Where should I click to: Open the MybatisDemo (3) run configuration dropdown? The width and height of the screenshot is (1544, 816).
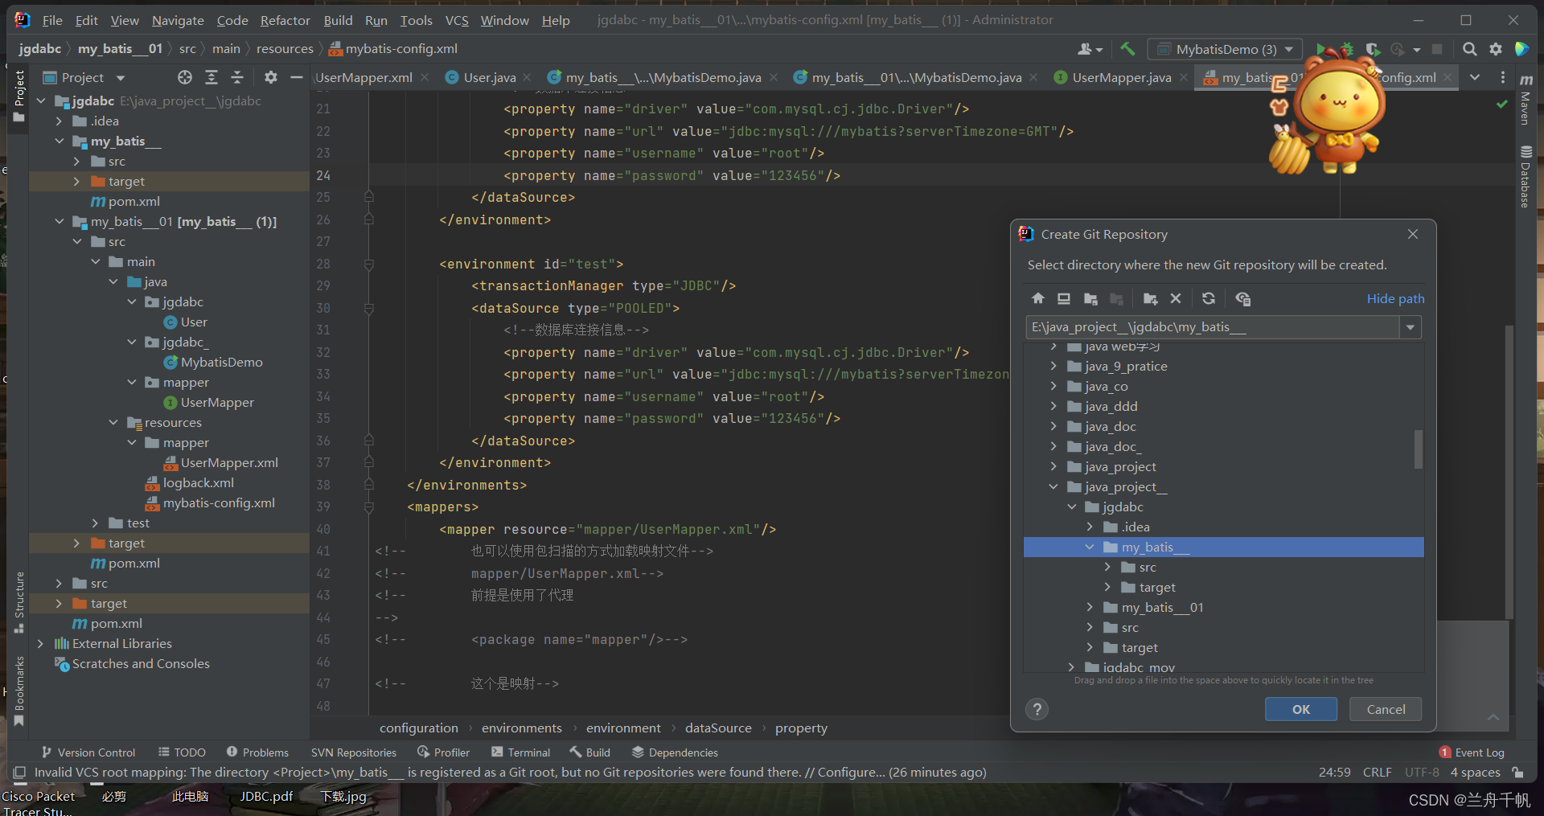coord(1224,49)
